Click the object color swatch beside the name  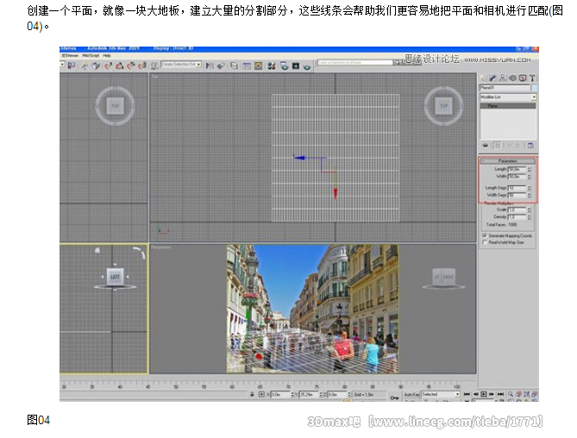(x=535, y=88)
